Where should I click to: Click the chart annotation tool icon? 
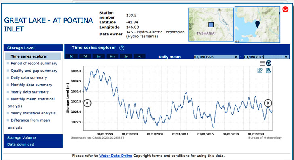260,71
